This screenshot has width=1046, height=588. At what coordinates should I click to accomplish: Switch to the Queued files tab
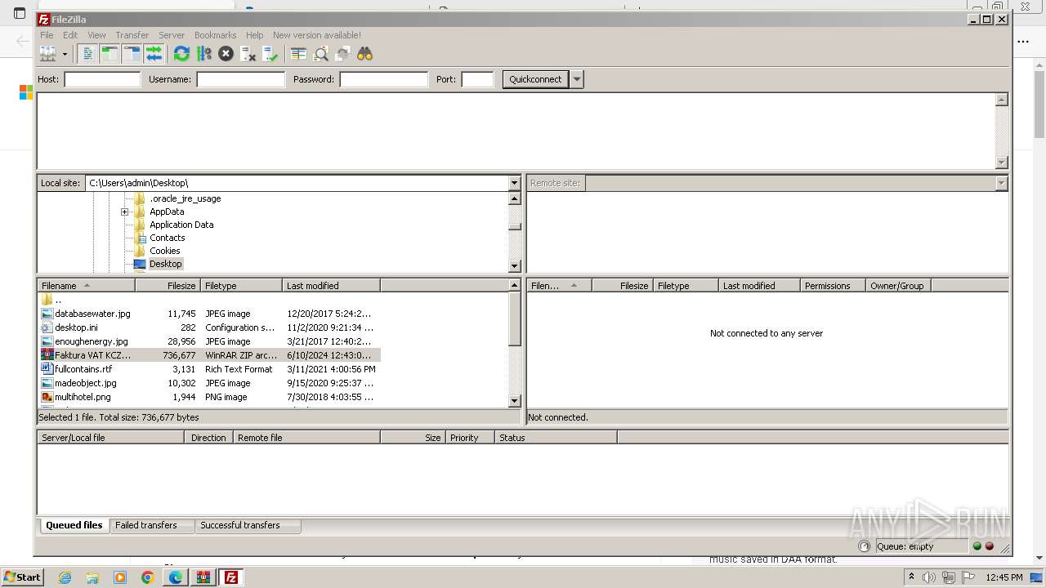(74, 525)
